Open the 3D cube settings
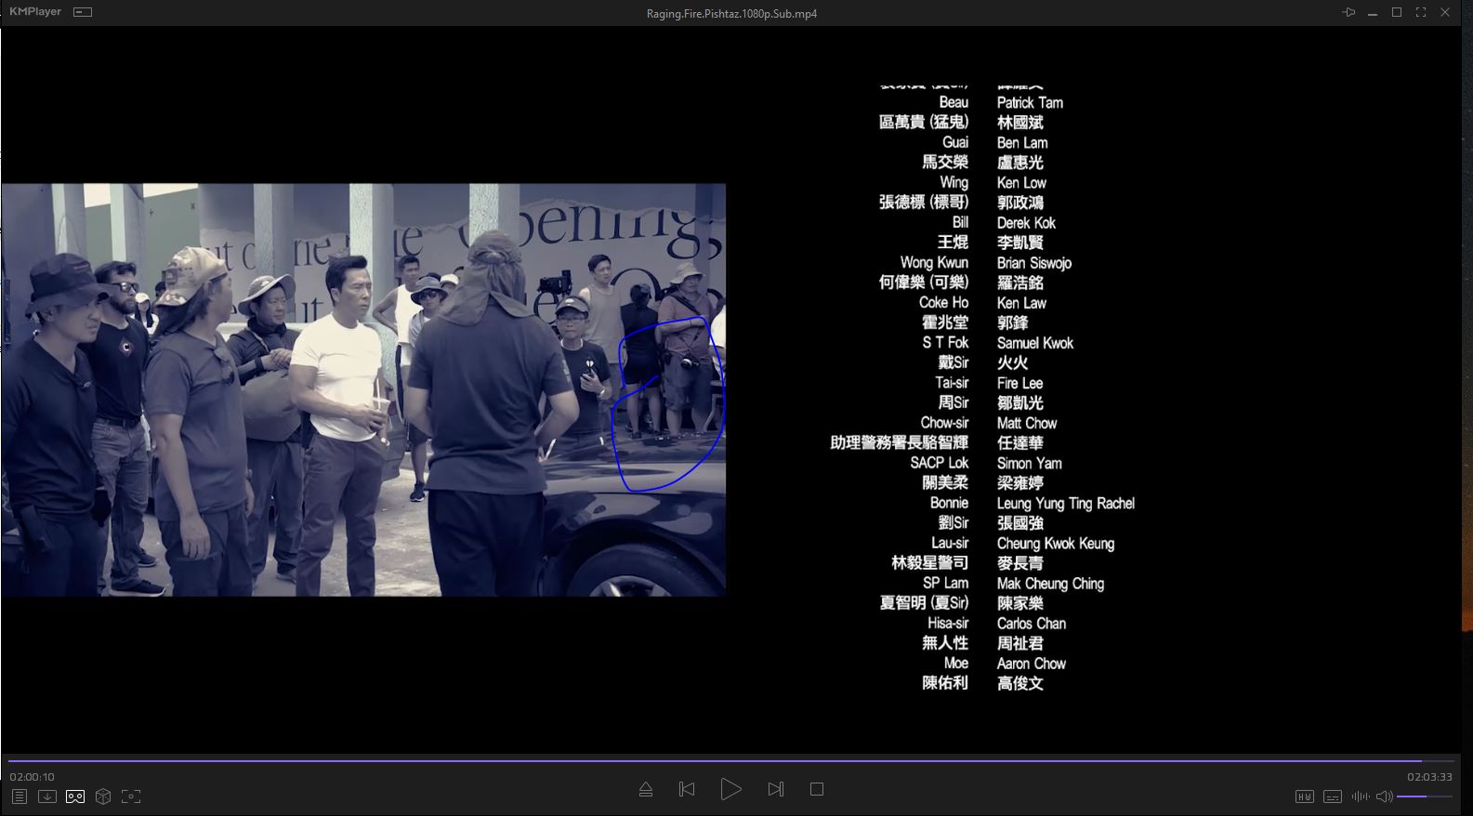The image size is (1473, 816). 103,796
